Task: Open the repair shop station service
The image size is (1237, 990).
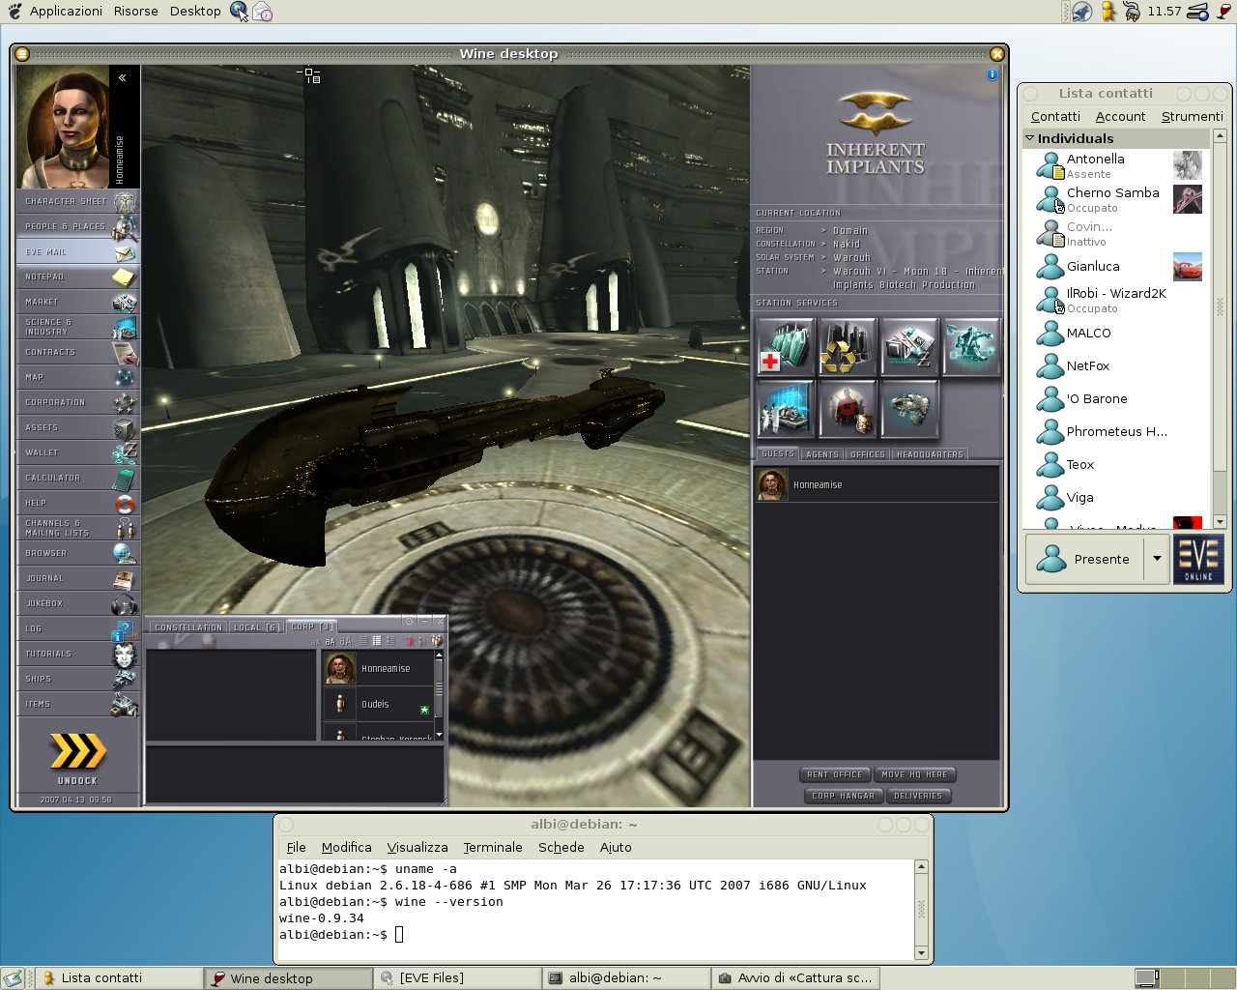Action: [908, 408]
